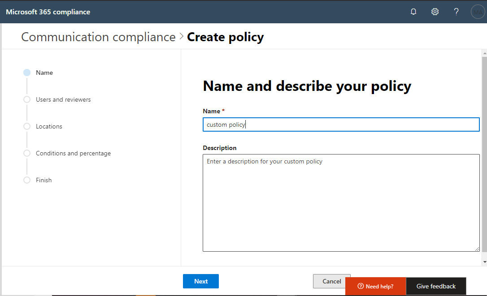Click the Conditions and percentage step circle
This screenshot has height=296, width=487.
(27, 153)
